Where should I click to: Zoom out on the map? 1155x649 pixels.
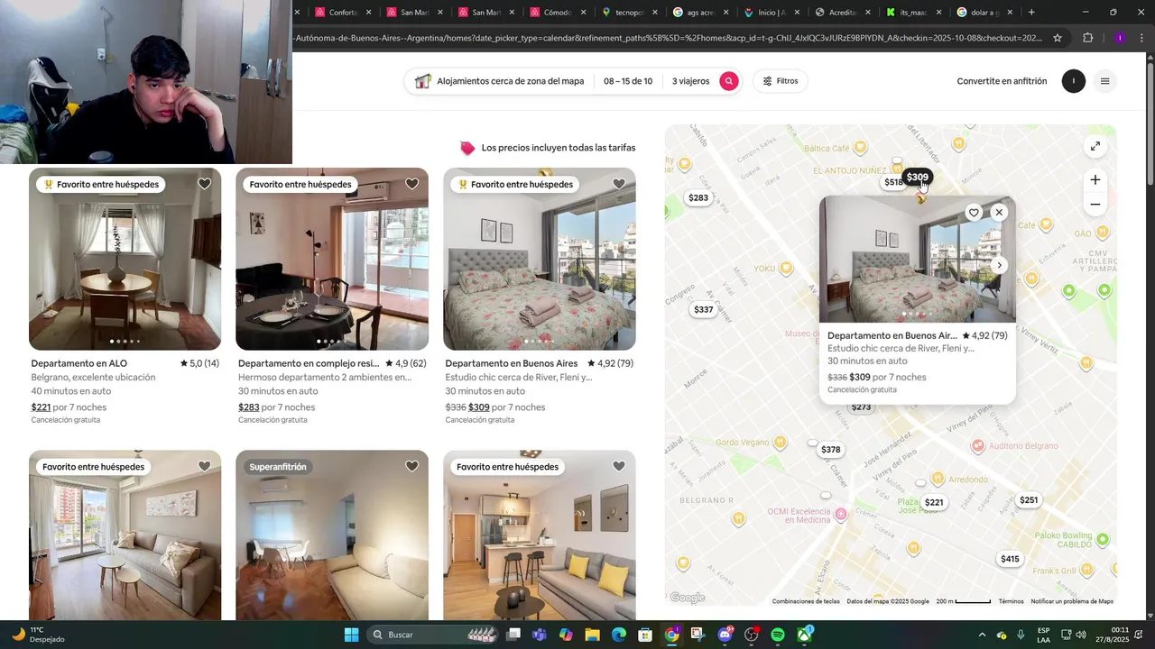coord(1095,205)
